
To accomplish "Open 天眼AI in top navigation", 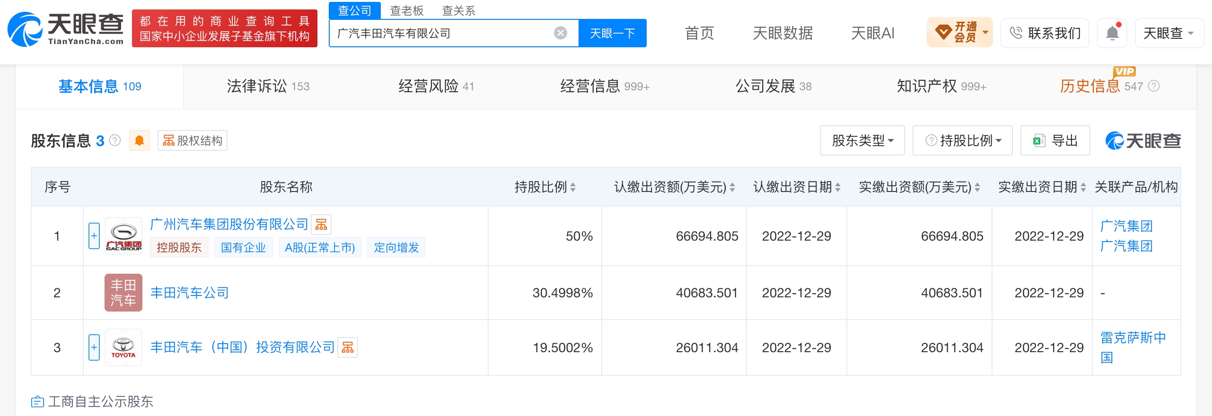I will 873,33.
